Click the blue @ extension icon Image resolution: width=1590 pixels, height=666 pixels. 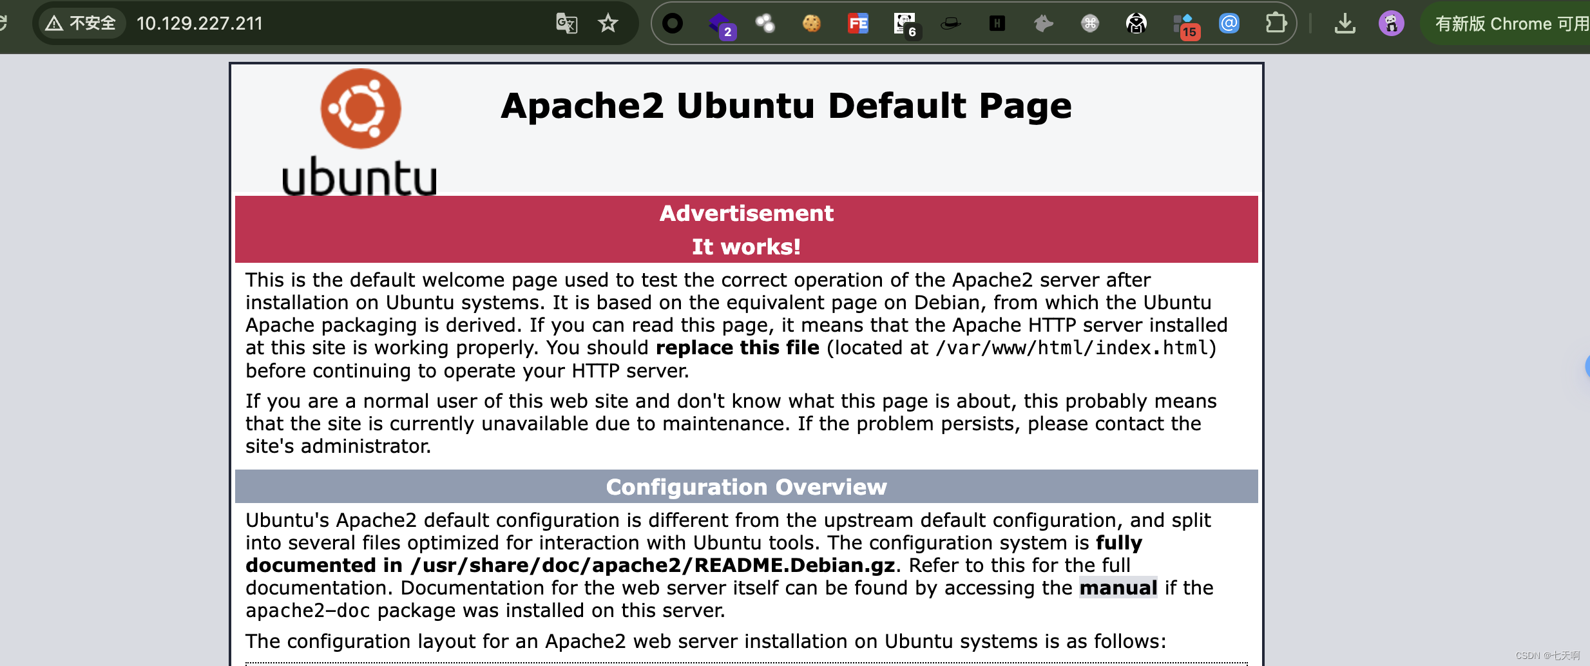point(1229,24)
